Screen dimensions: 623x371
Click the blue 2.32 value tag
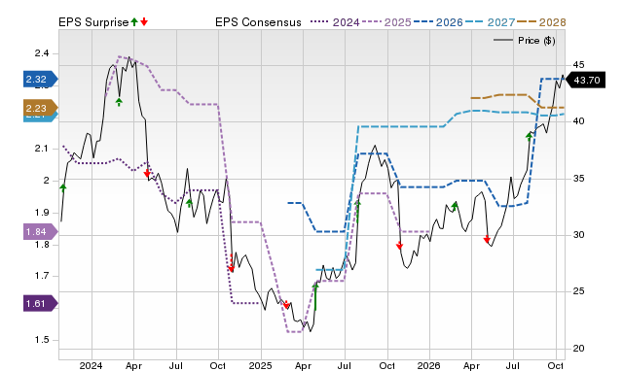pos(40,80)
